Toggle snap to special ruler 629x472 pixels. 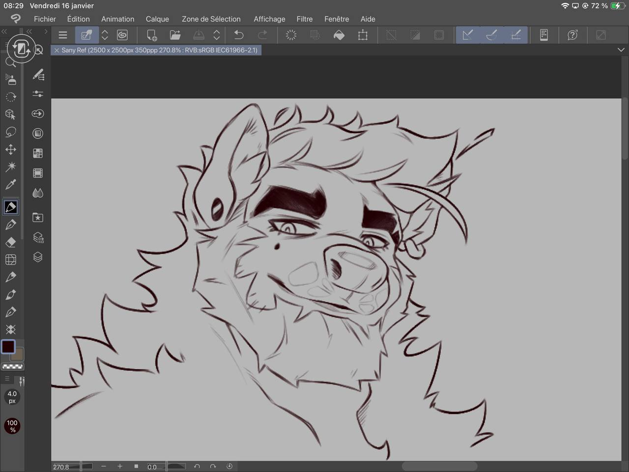point(492,35)
